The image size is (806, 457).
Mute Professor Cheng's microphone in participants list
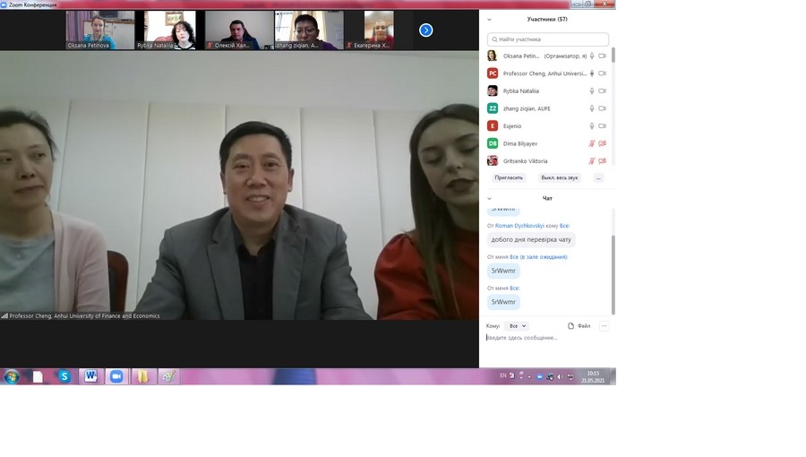[x=592, y=73]
